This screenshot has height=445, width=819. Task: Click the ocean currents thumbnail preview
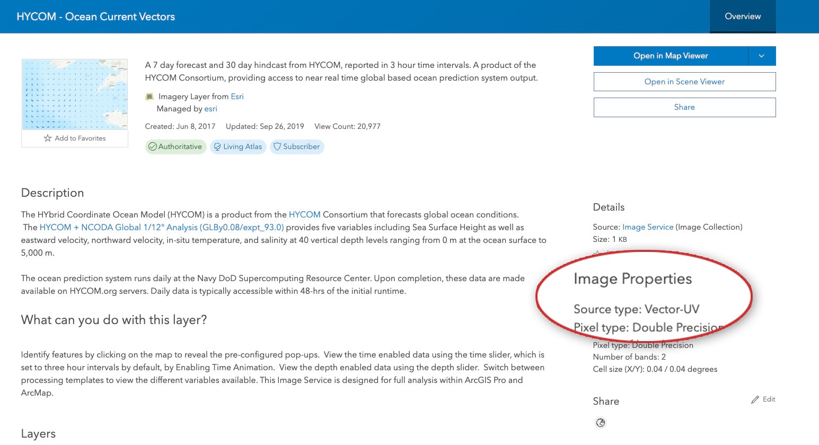[x=74, y=94]
